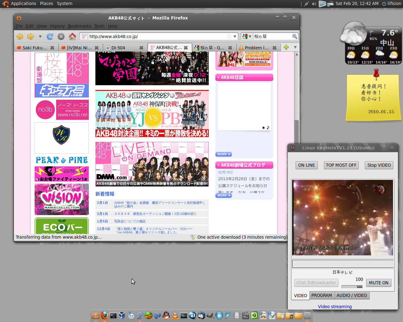Click the Stop loading icon
Viewport: 403px width, 322px height.
pyautogui.click(x=61, y=36)
